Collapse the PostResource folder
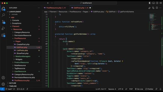This screenshot has height=92, width=163. click(20, 38)
